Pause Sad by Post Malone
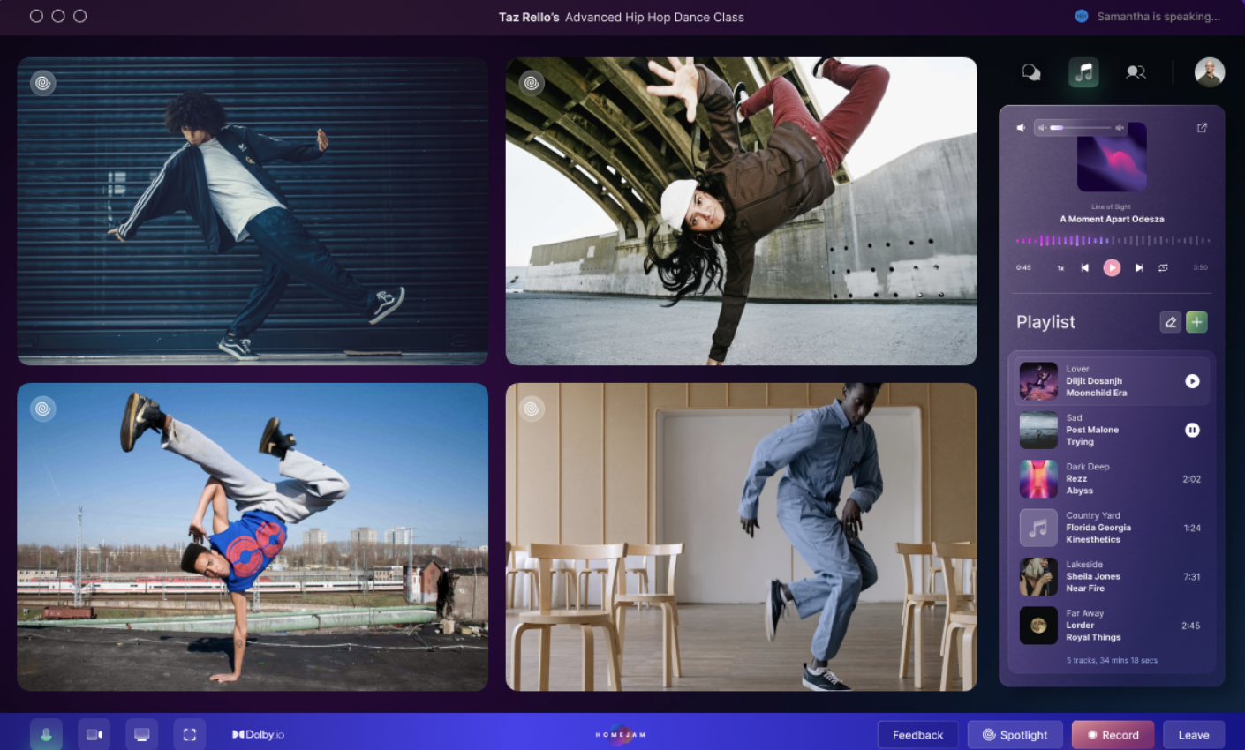Image resolution: width=1245 pixels, height=750 pixels. pos(1192,430)
